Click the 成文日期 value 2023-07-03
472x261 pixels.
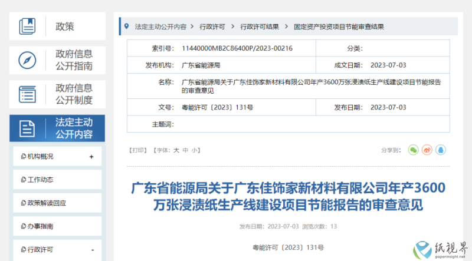tap(388, 65)
